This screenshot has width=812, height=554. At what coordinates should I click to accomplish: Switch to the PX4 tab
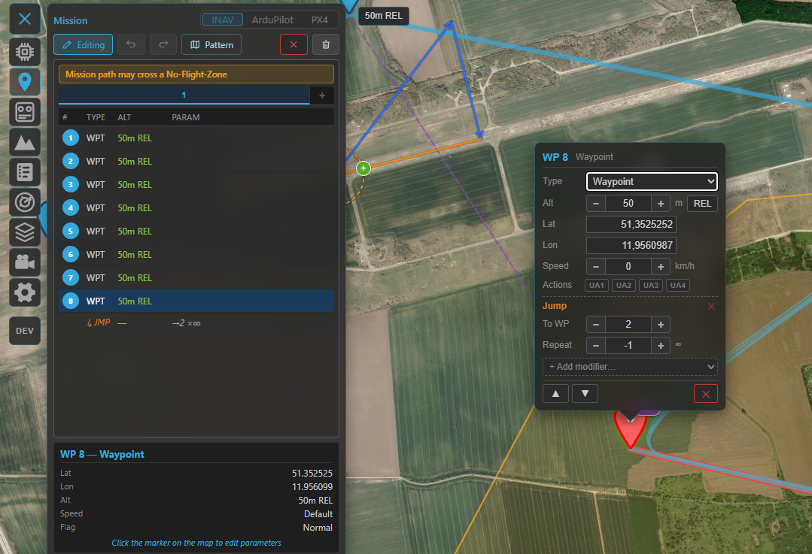click(320, 20)
